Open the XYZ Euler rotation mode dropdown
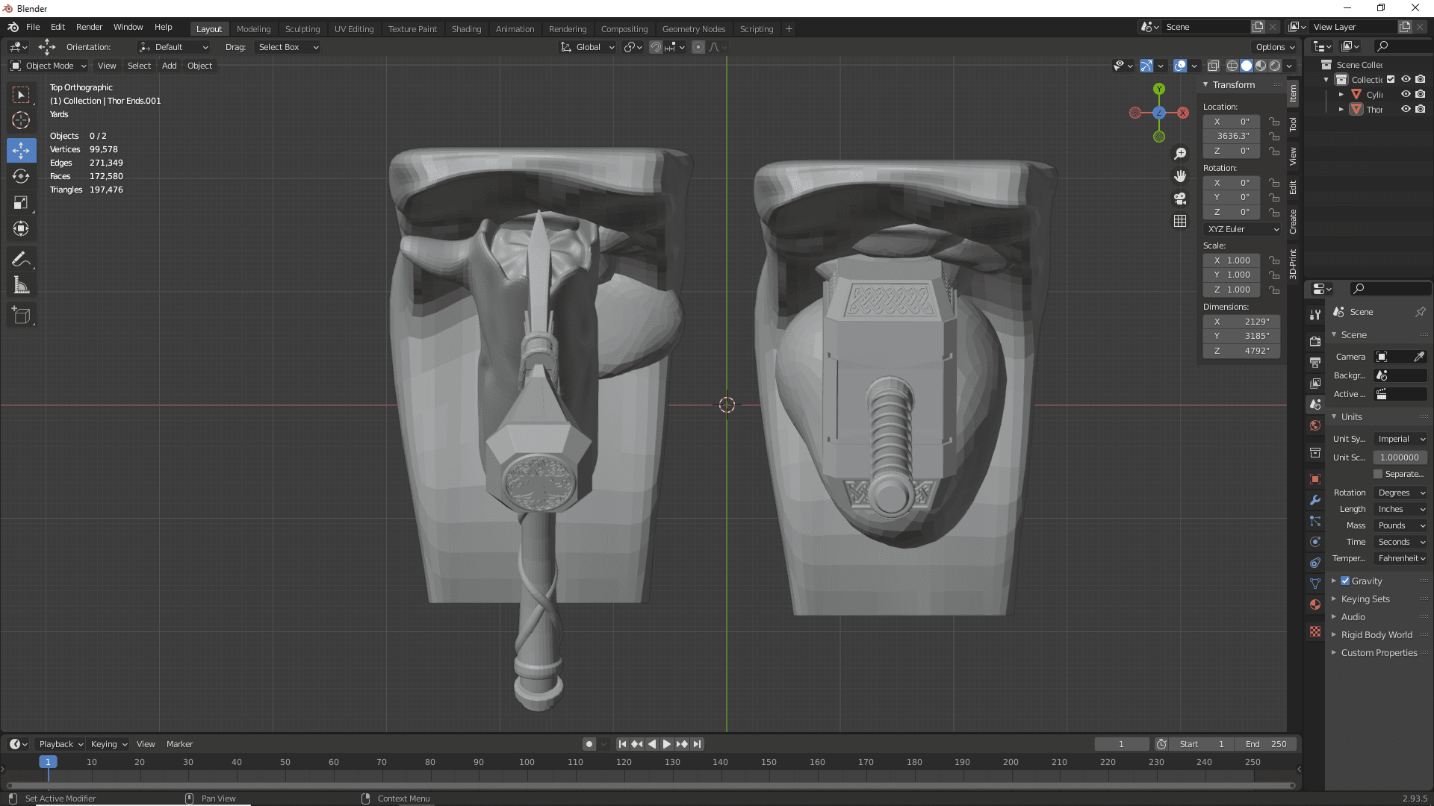 pyautogui.click(x=1242, y=229)
